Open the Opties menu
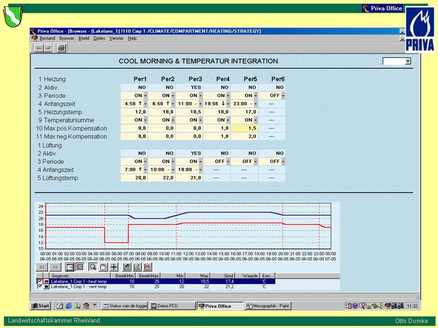This screenshot has height=328, width=438. click(99, 38)
